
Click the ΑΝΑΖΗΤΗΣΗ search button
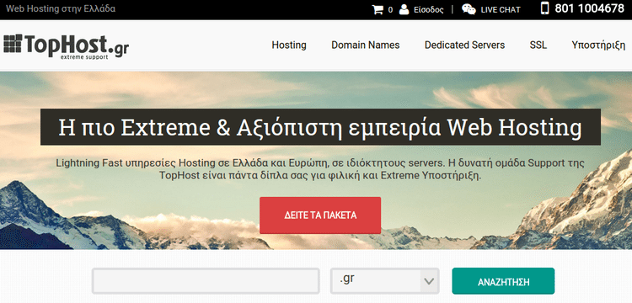pos(503,281)
